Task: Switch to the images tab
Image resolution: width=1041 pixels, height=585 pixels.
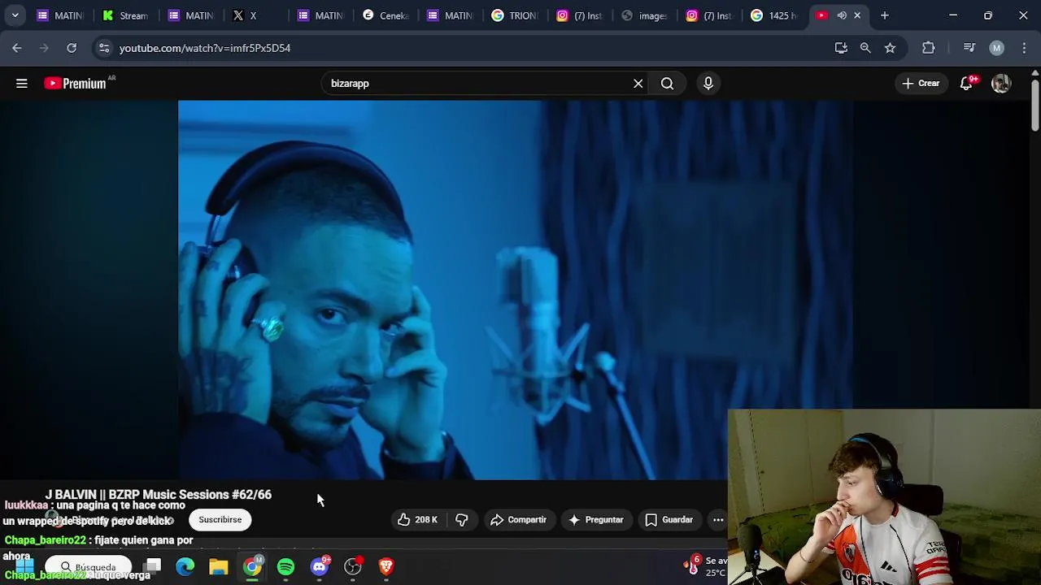Action: click(646, 15)
